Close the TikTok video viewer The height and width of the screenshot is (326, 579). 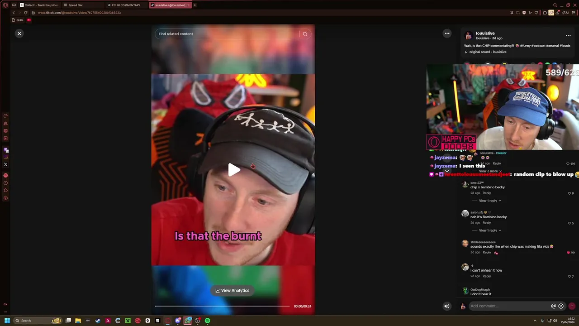point(19,34)
